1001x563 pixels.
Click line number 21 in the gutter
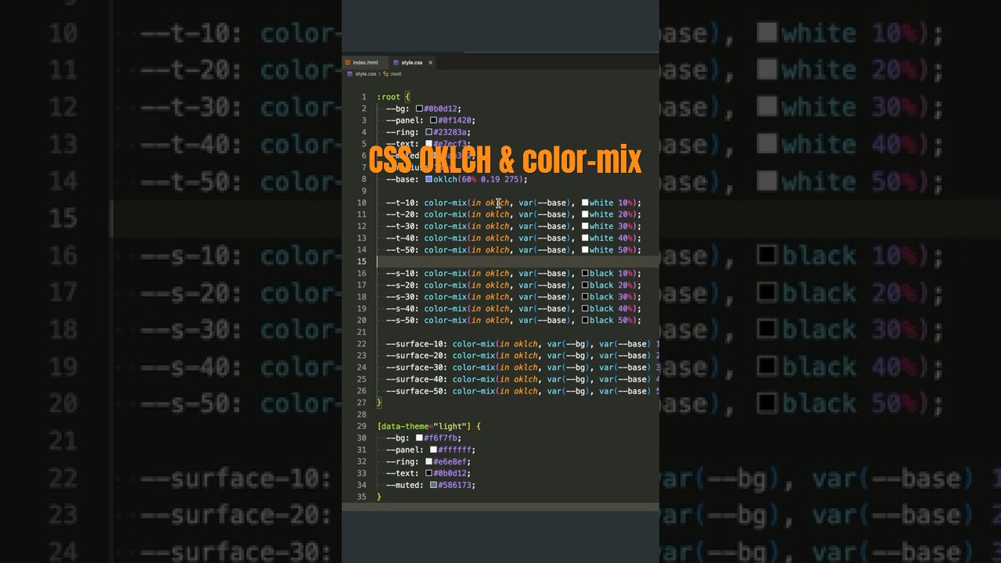(x=362, y=332)
